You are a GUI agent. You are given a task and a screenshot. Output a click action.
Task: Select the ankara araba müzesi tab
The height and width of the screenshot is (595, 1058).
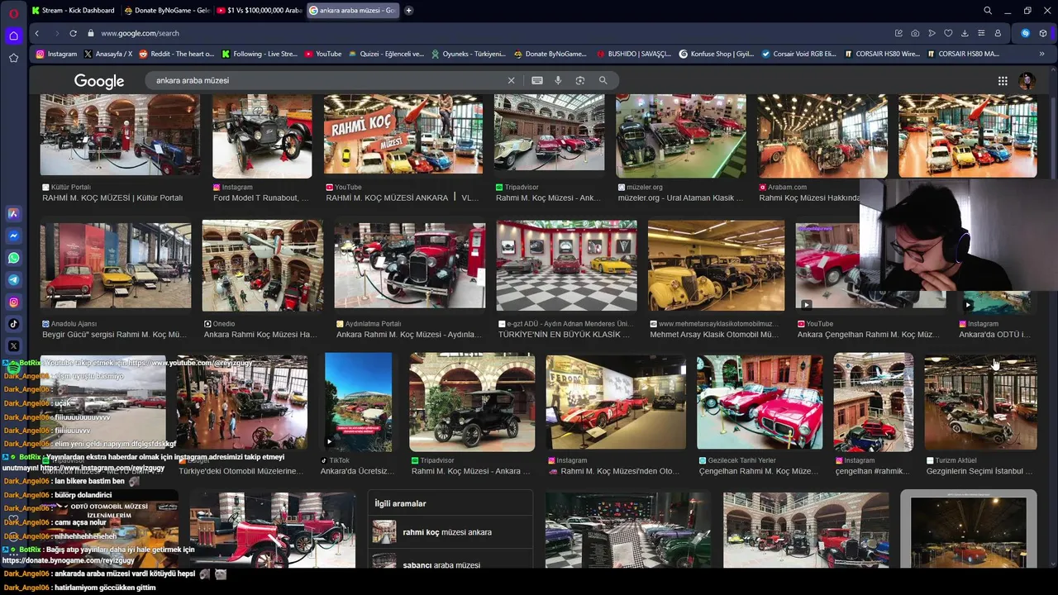point(351,11)
